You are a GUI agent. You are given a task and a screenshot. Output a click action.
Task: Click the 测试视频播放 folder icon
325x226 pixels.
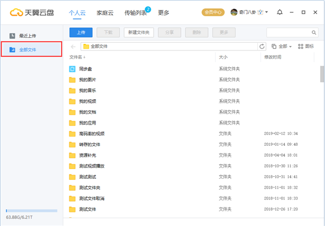pos(72,166)
